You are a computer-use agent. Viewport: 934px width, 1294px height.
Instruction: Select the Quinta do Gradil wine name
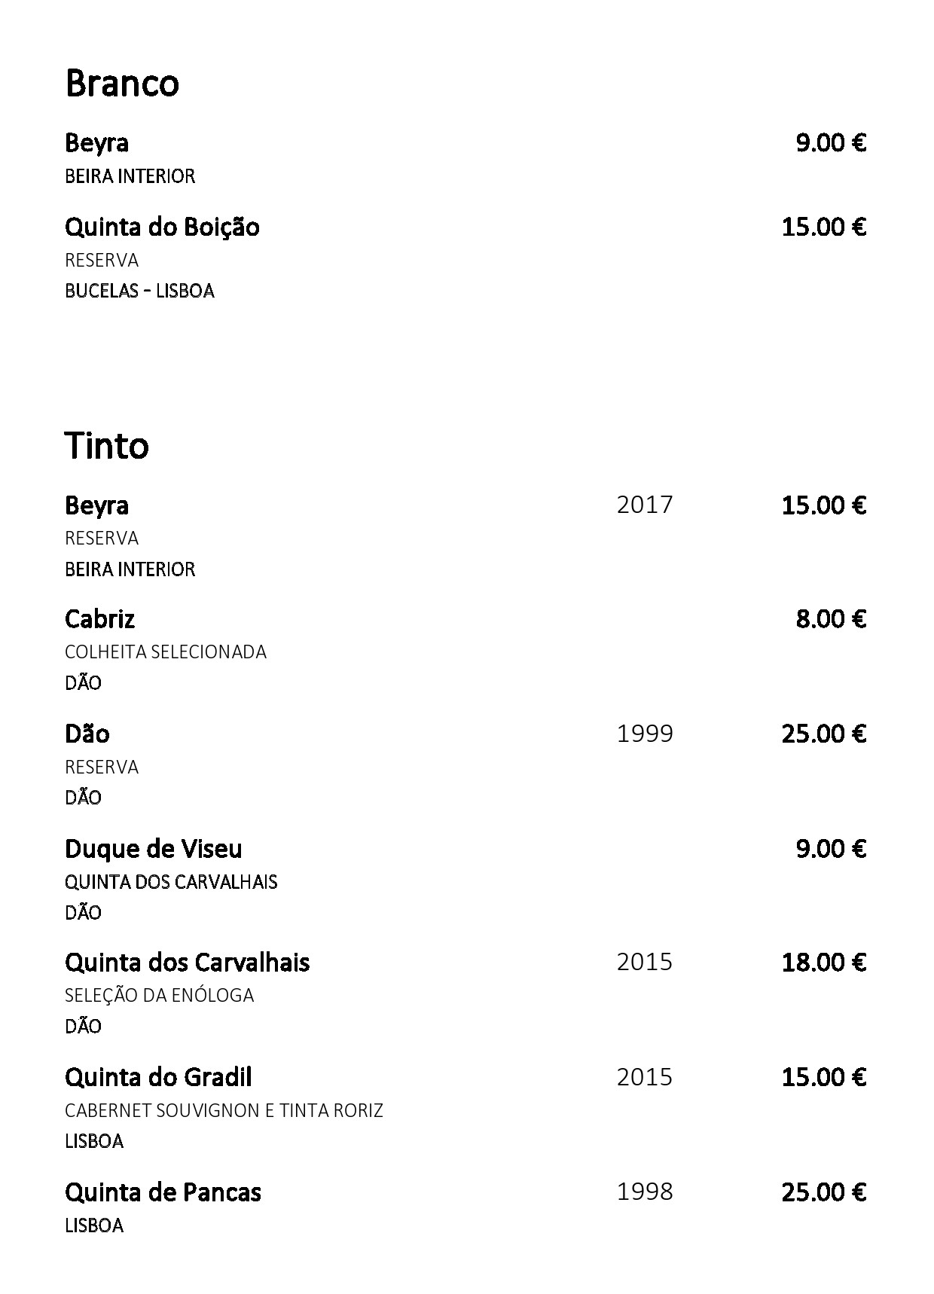pos(158,1077)
